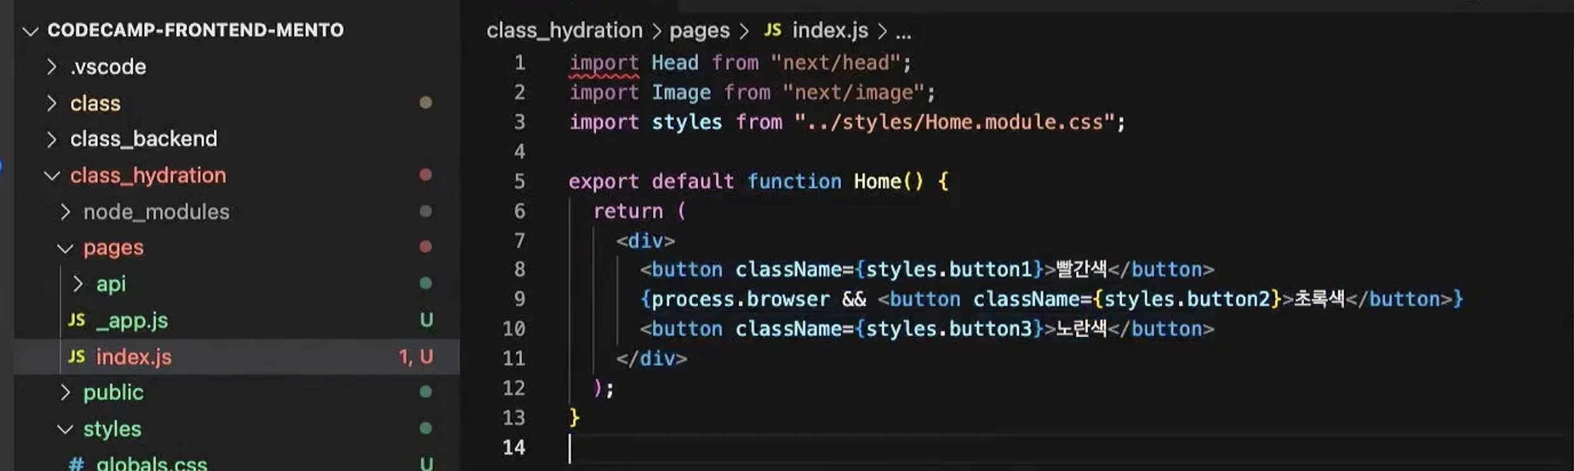Click the closing </div> tag on line 11
Screen dimensions: 1574x471
click(652, 359)
